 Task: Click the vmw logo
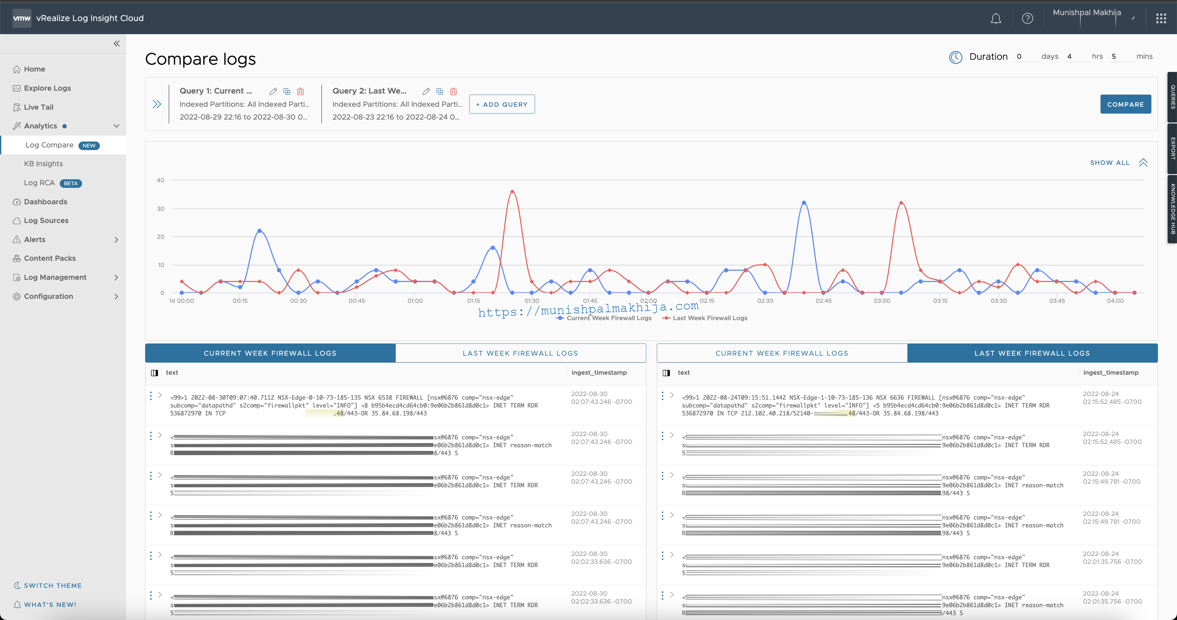(x=21, y=18)
